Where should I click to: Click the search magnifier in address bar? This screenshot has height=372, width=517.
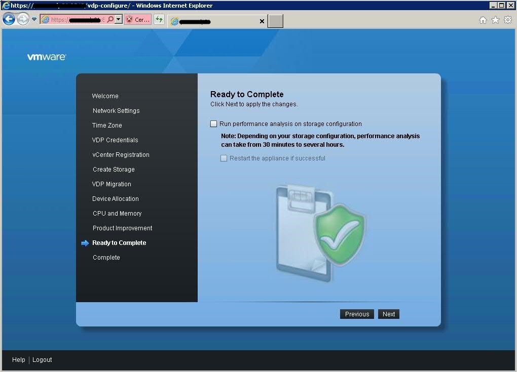click(110, 19)
